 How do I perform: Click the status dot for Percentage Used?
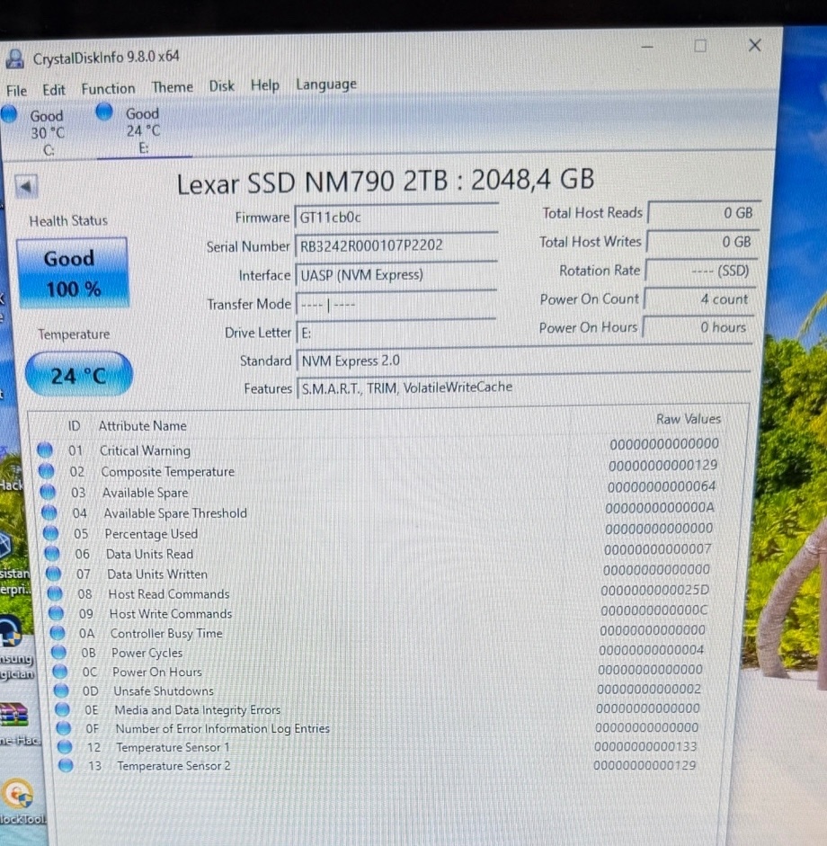pos(50,532)
